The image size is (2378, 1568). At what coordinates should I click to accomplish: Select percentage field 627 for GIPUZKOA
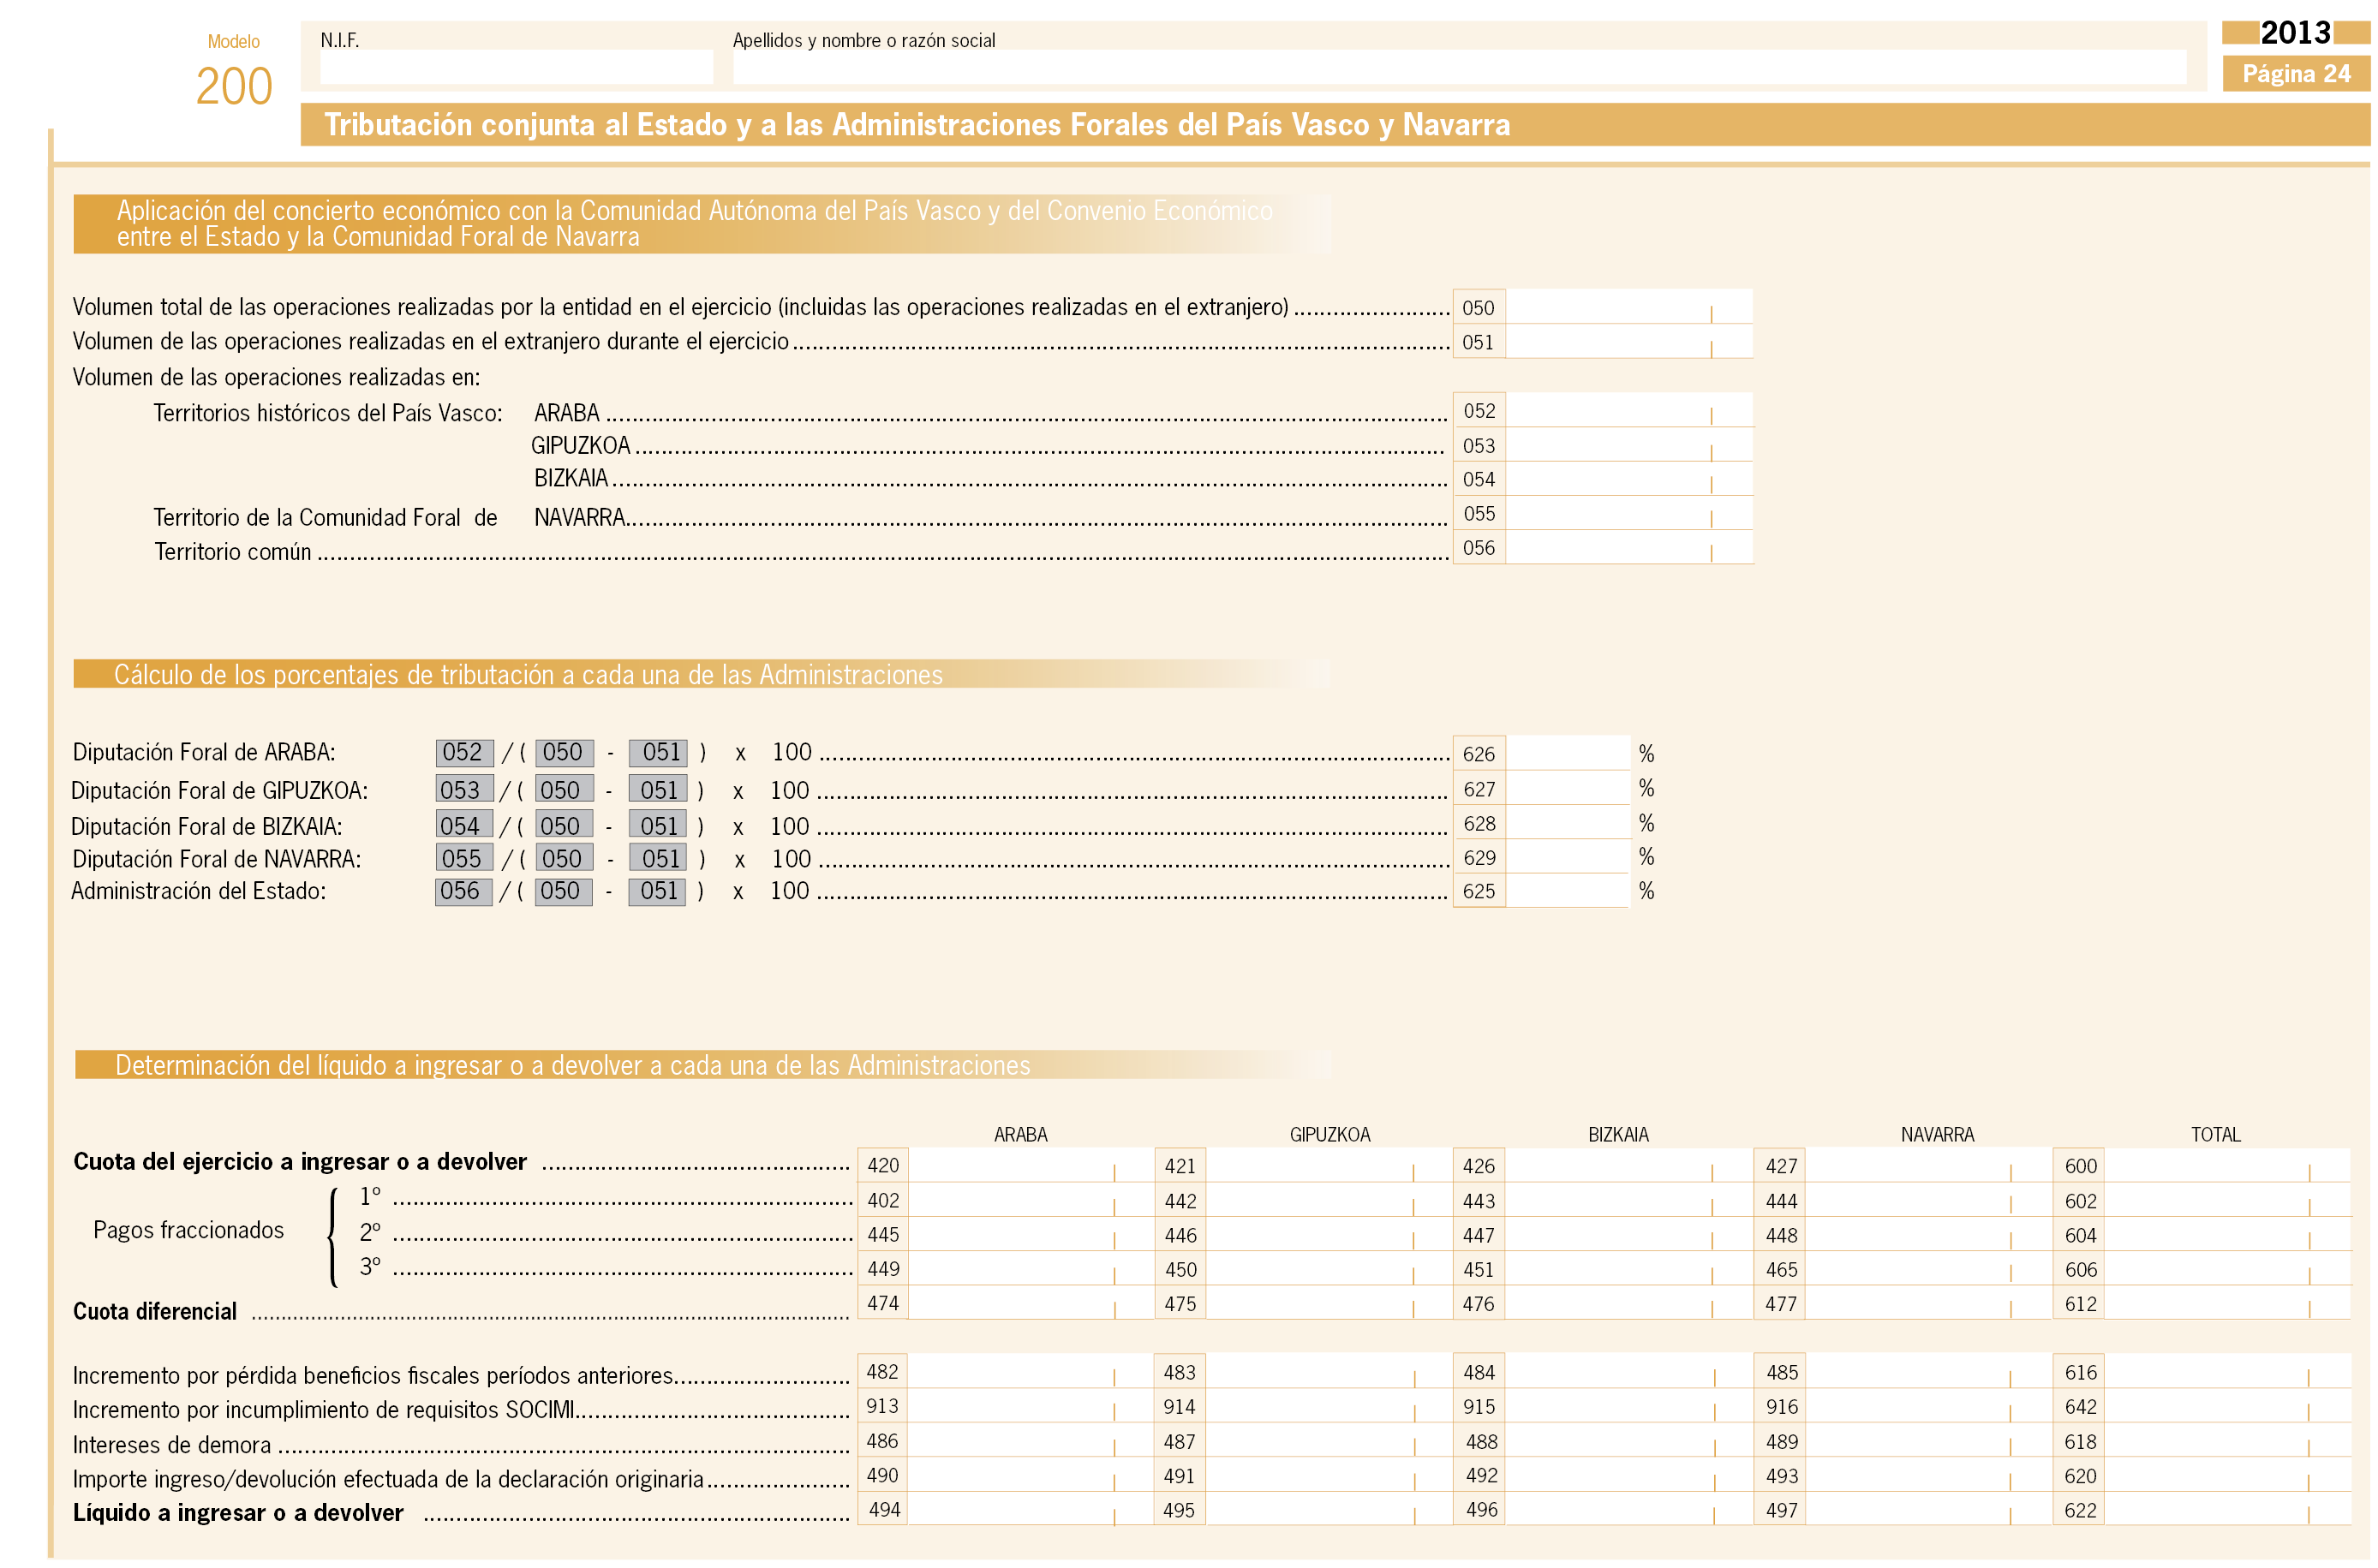point(1567,788)
